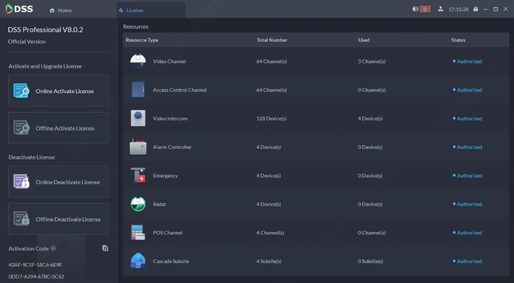
Task: Click the Resources section heading
Action: point(136,26)
